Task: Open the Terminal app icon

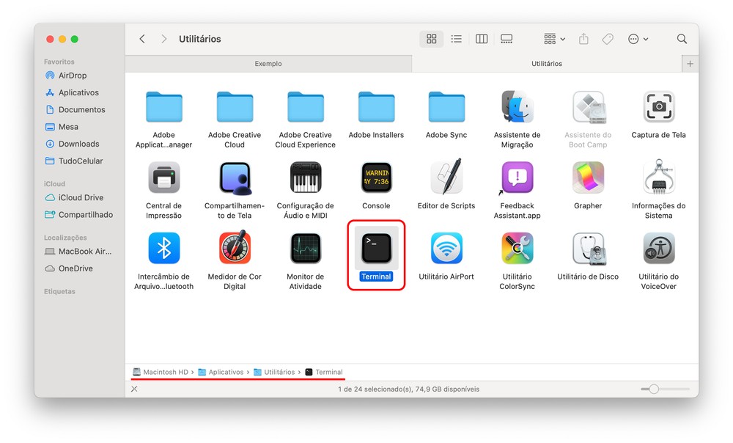Action: point(376,249)
